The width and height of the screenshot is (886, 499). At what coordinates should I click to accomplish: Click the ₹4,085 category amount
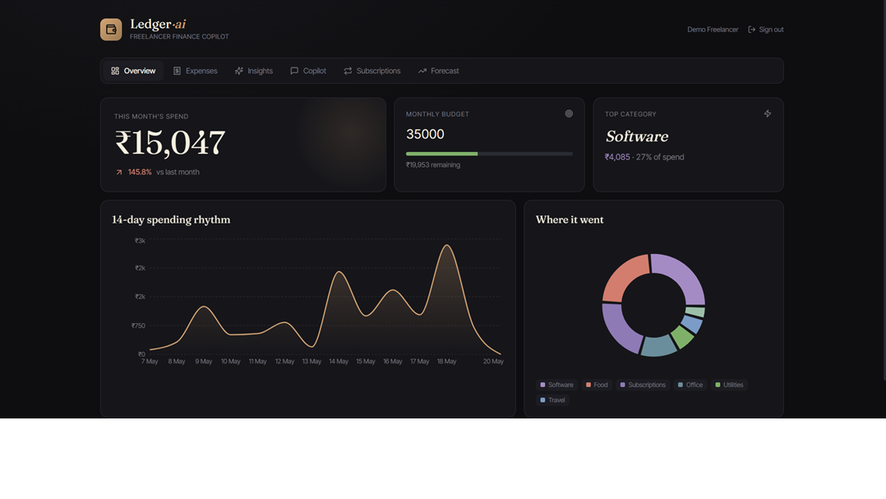tap(617, 157)
